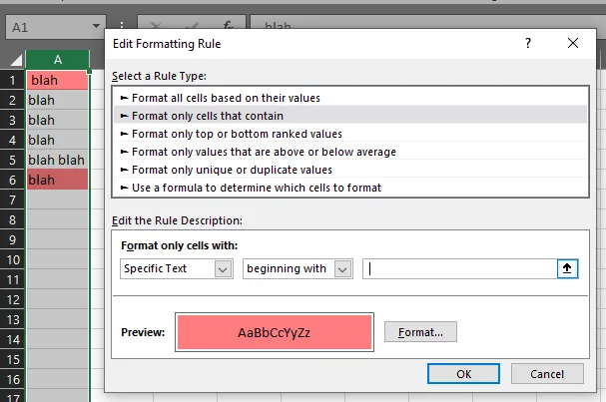Choose 'Format only top or bottom ranked values'

tap(237, 134)
